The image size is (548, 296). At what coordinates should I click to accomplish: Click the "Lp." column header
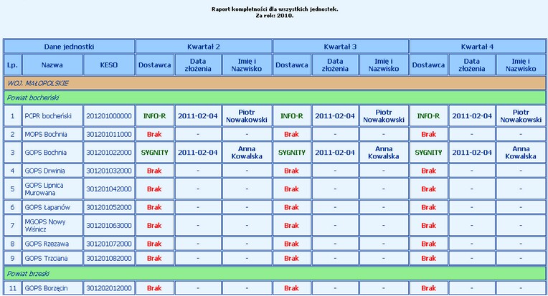pyautogui.click(x=11, y=65)
